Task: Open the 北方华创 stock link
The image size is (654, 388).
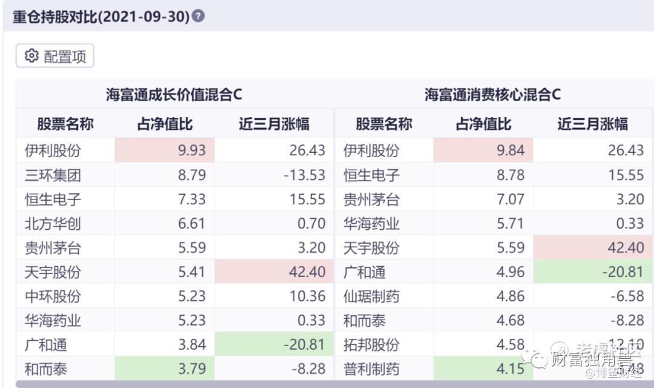Action: (x=53, y=224)
